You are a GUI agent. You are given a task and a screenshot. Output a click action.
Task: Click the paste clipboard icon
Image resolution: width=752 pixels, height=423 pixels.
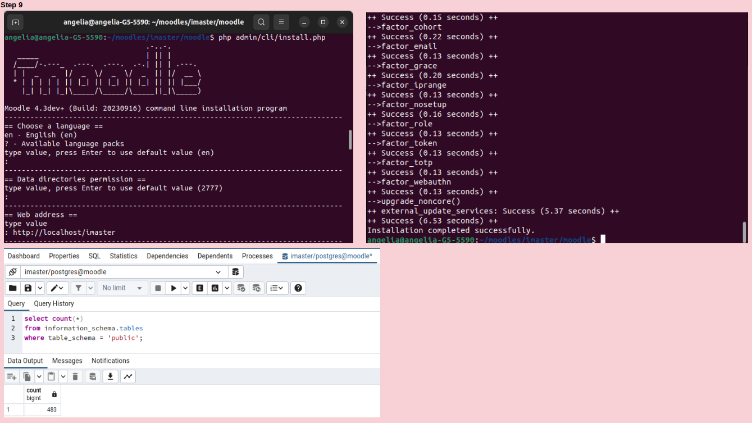tap(51, 376)
